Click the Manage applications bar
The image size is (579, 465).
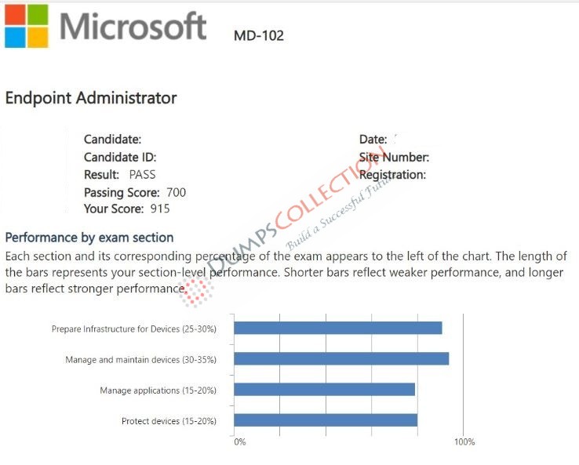click(325, 390)
